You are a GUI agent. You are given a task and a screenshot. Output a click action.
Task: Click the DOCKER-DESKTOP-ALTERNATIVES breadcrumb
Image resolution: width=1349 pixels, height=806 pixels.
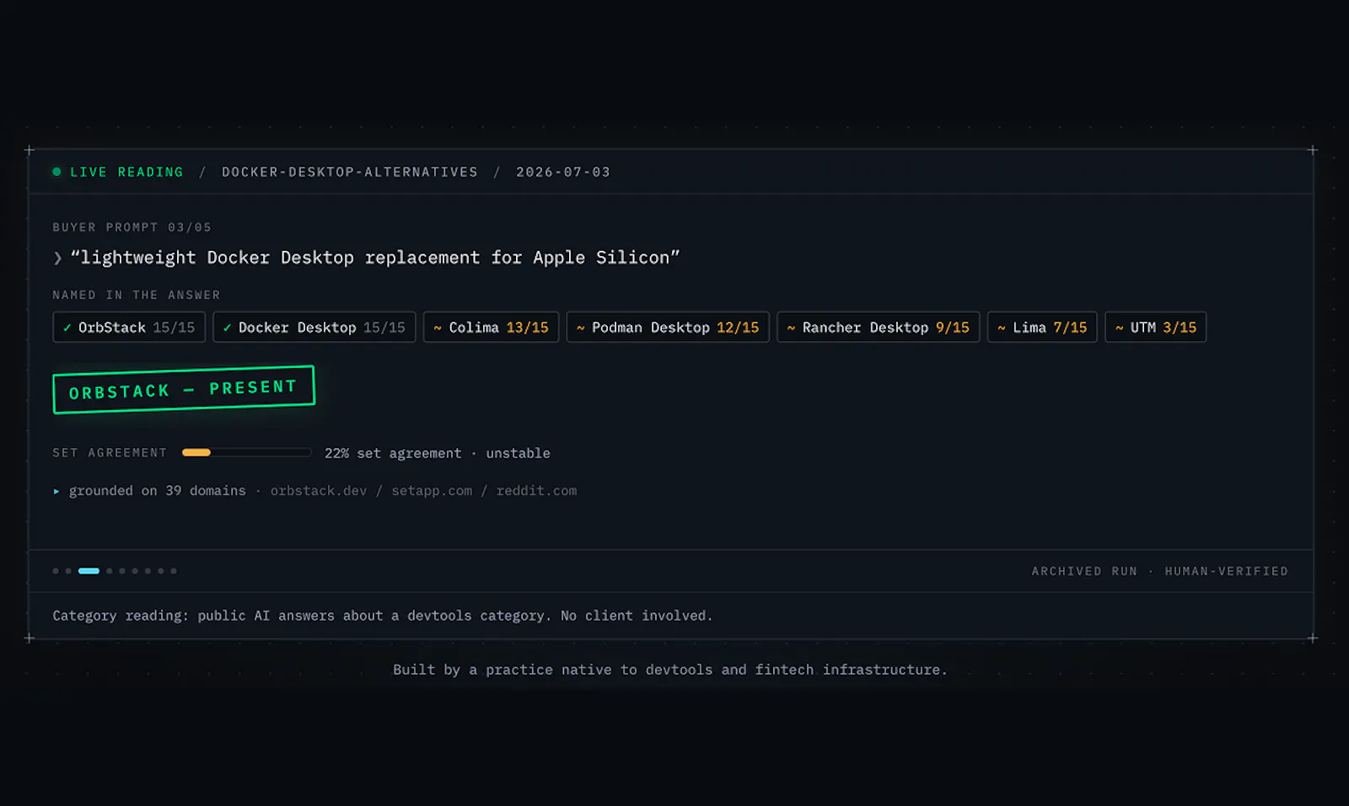click(x=350, y=172)
